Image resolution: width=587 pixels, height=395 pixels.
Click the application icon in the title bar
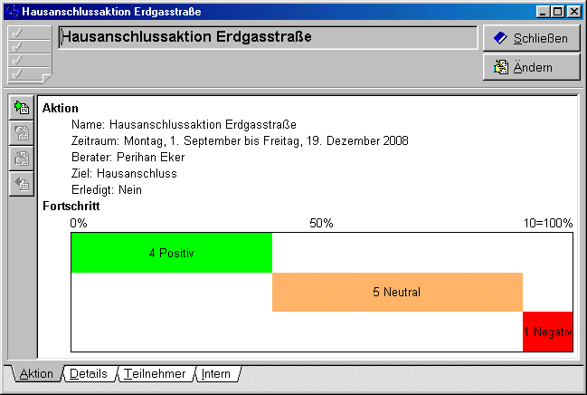(x=13, y=12)
